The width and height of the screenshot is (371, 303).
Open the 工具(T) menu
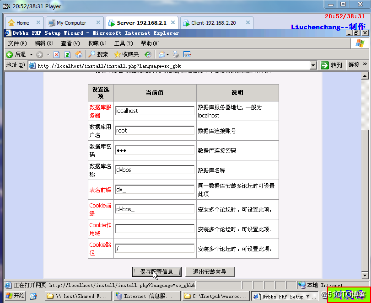coord(124,43)
